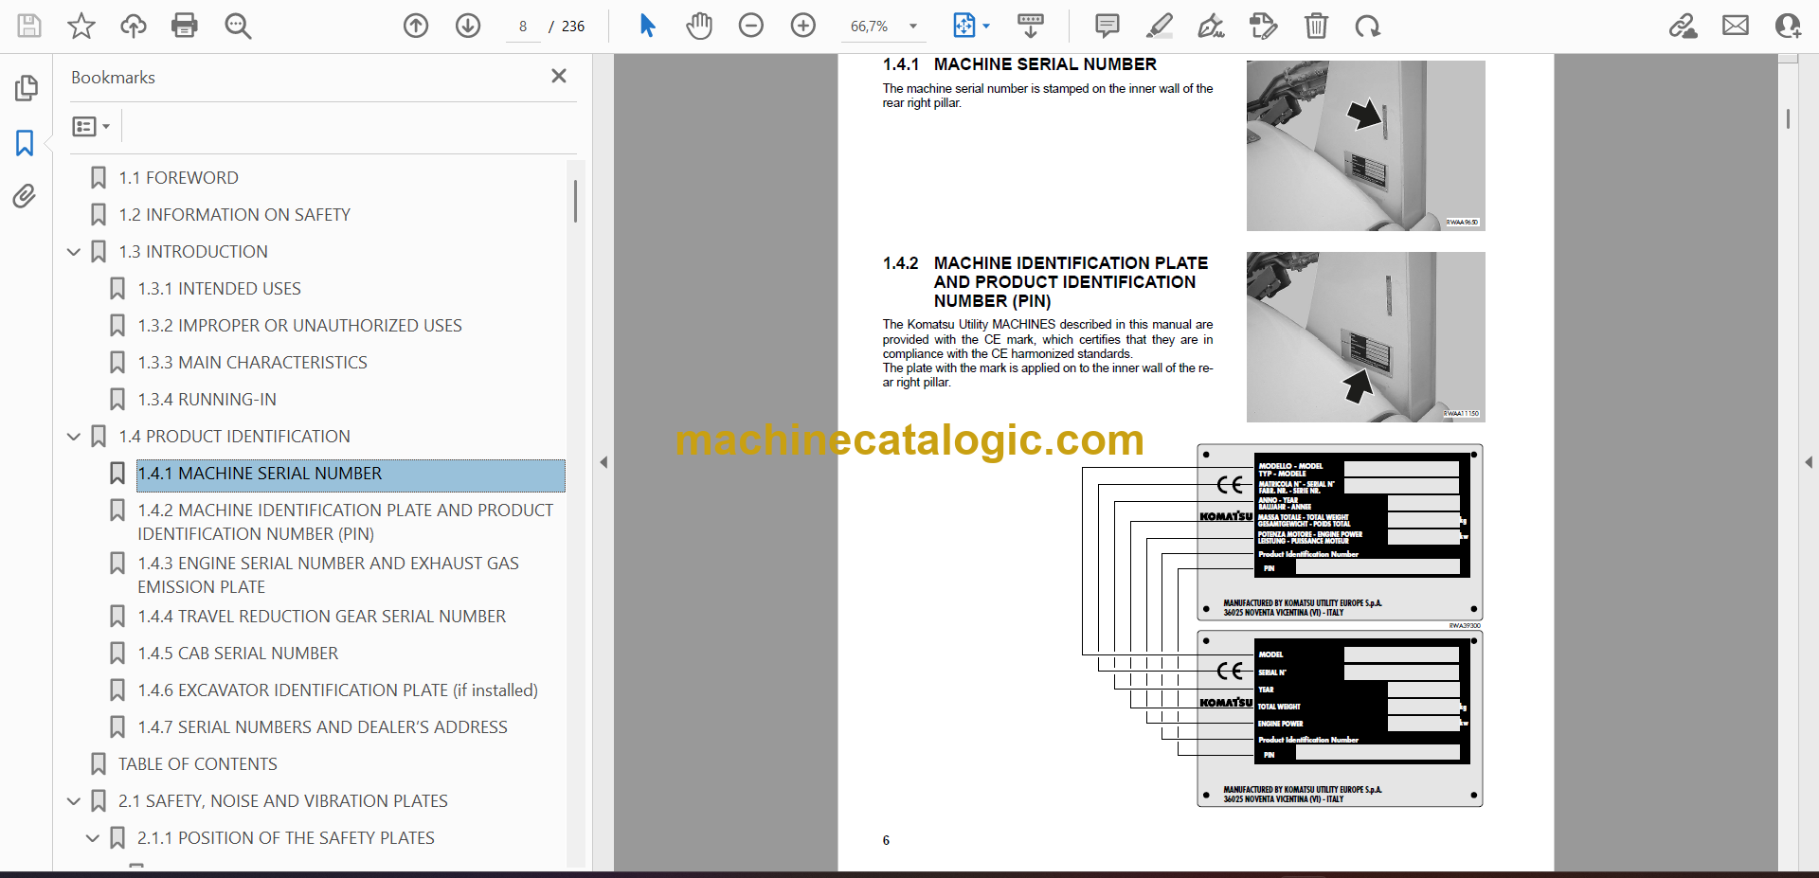Select the highlight text pen
This screenshot has height=878, width=1819.
coord(1159,26)
